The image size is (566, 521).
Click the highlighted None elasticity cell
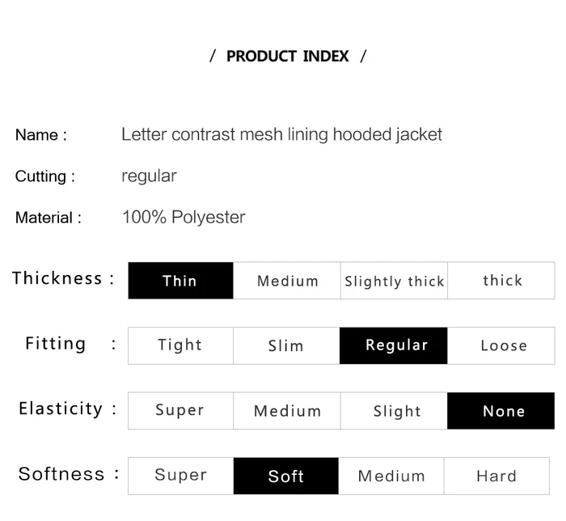click(501, 410)
